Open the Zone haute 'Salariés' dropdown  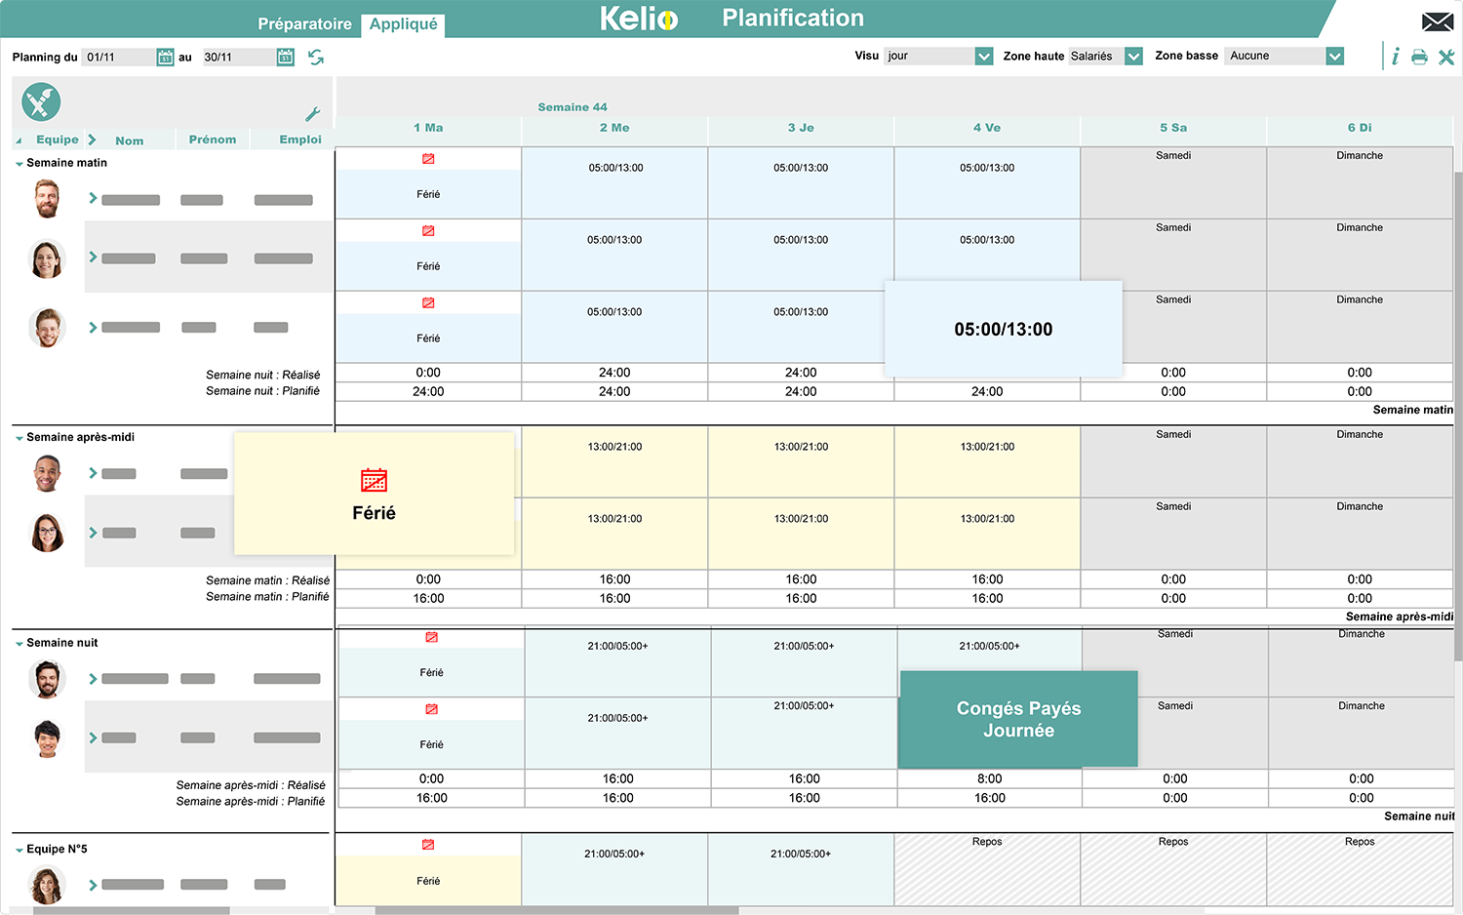click(1133, 56)
